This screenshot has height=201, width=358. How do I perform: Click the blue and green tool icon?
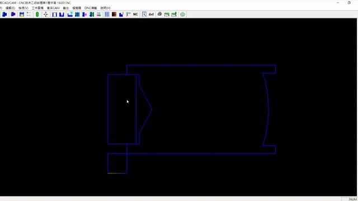coord(92,15)
